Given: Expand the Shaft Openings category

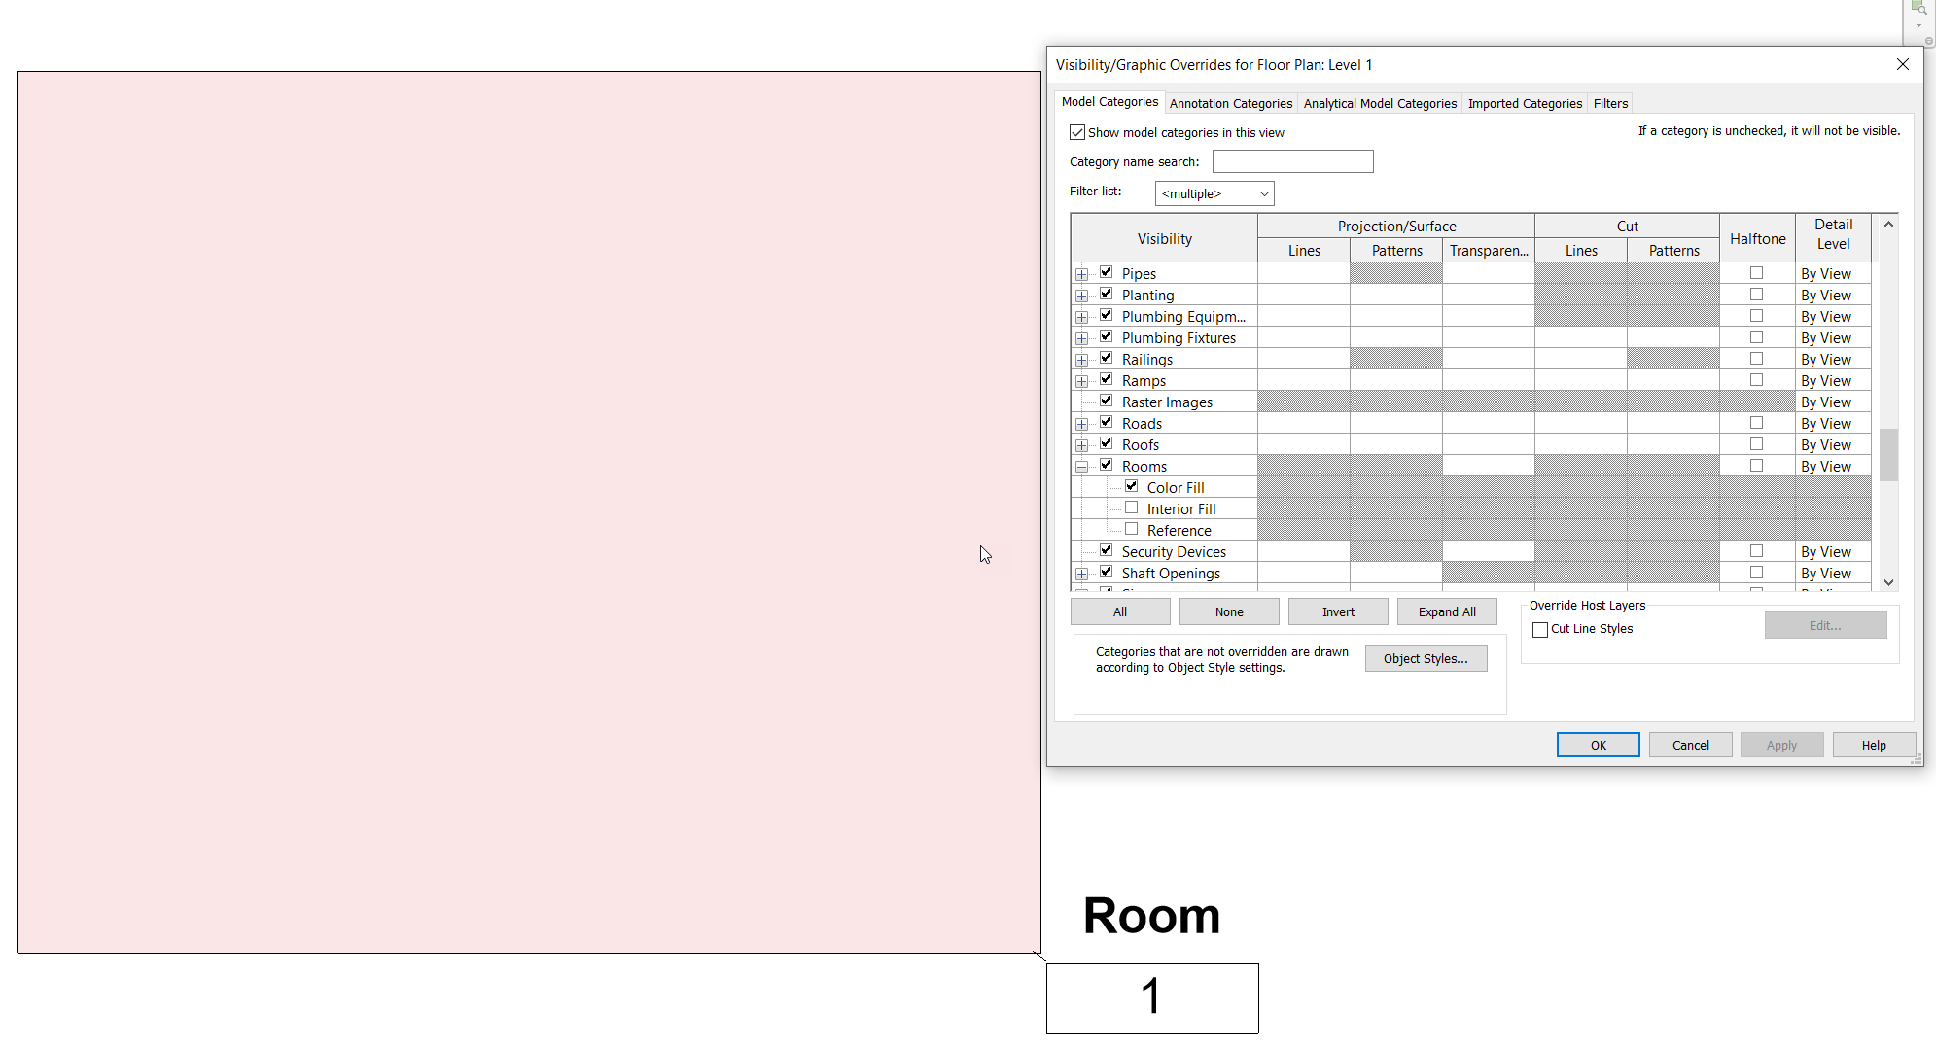Looking at the screenshot, I should [1082, 573].
